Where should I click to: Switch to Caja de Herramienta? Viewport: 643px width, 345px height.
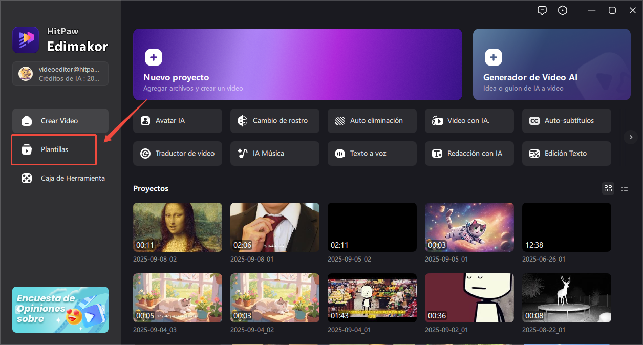coord(60,178)
